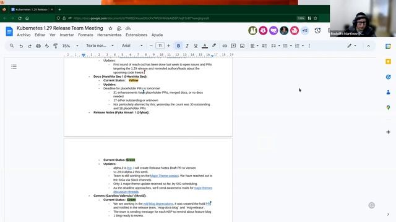Star the Kubernetes 1.29 Release Team Meeting document
This screenshot has width=396, height=222.
click(110, 28)
